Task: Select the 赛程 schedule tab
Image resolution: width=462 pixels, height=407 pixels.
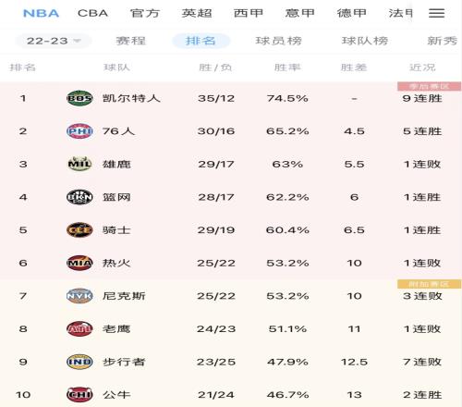Action: click(131, 41)
